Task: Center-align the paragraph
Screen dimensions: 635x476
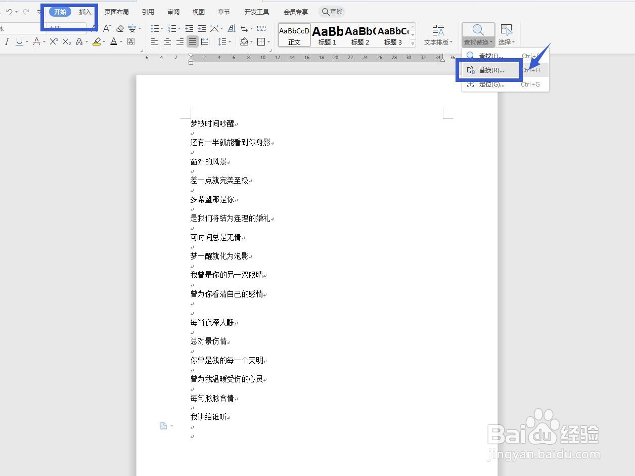Action: [167, 41]
